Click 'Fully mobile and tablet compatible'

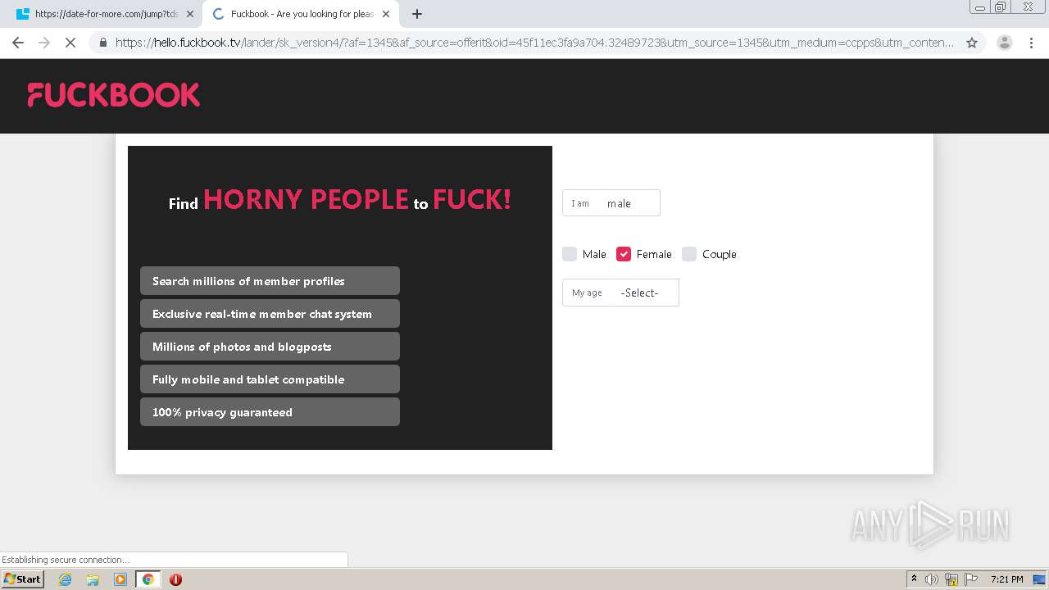270,379
